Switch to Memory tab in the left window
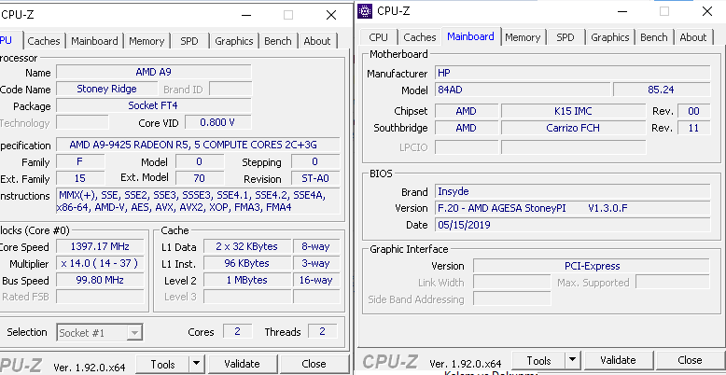The image size is (726, 375). pyautogui.click(x=147, y=41)
